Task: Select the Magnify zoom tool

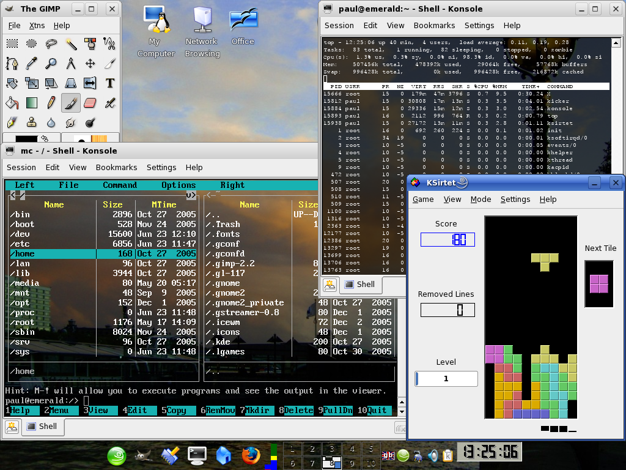Action: click(x=51, y=63)
